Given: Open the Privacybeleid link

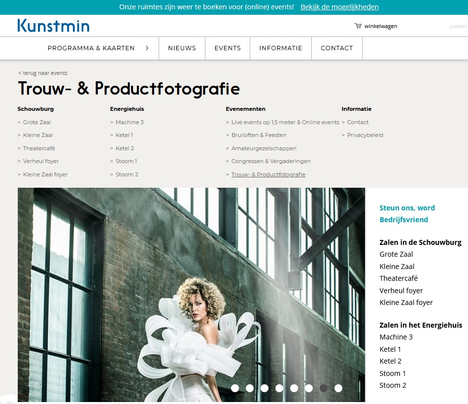Looking at the screenshot, I should tap(365, 135).
